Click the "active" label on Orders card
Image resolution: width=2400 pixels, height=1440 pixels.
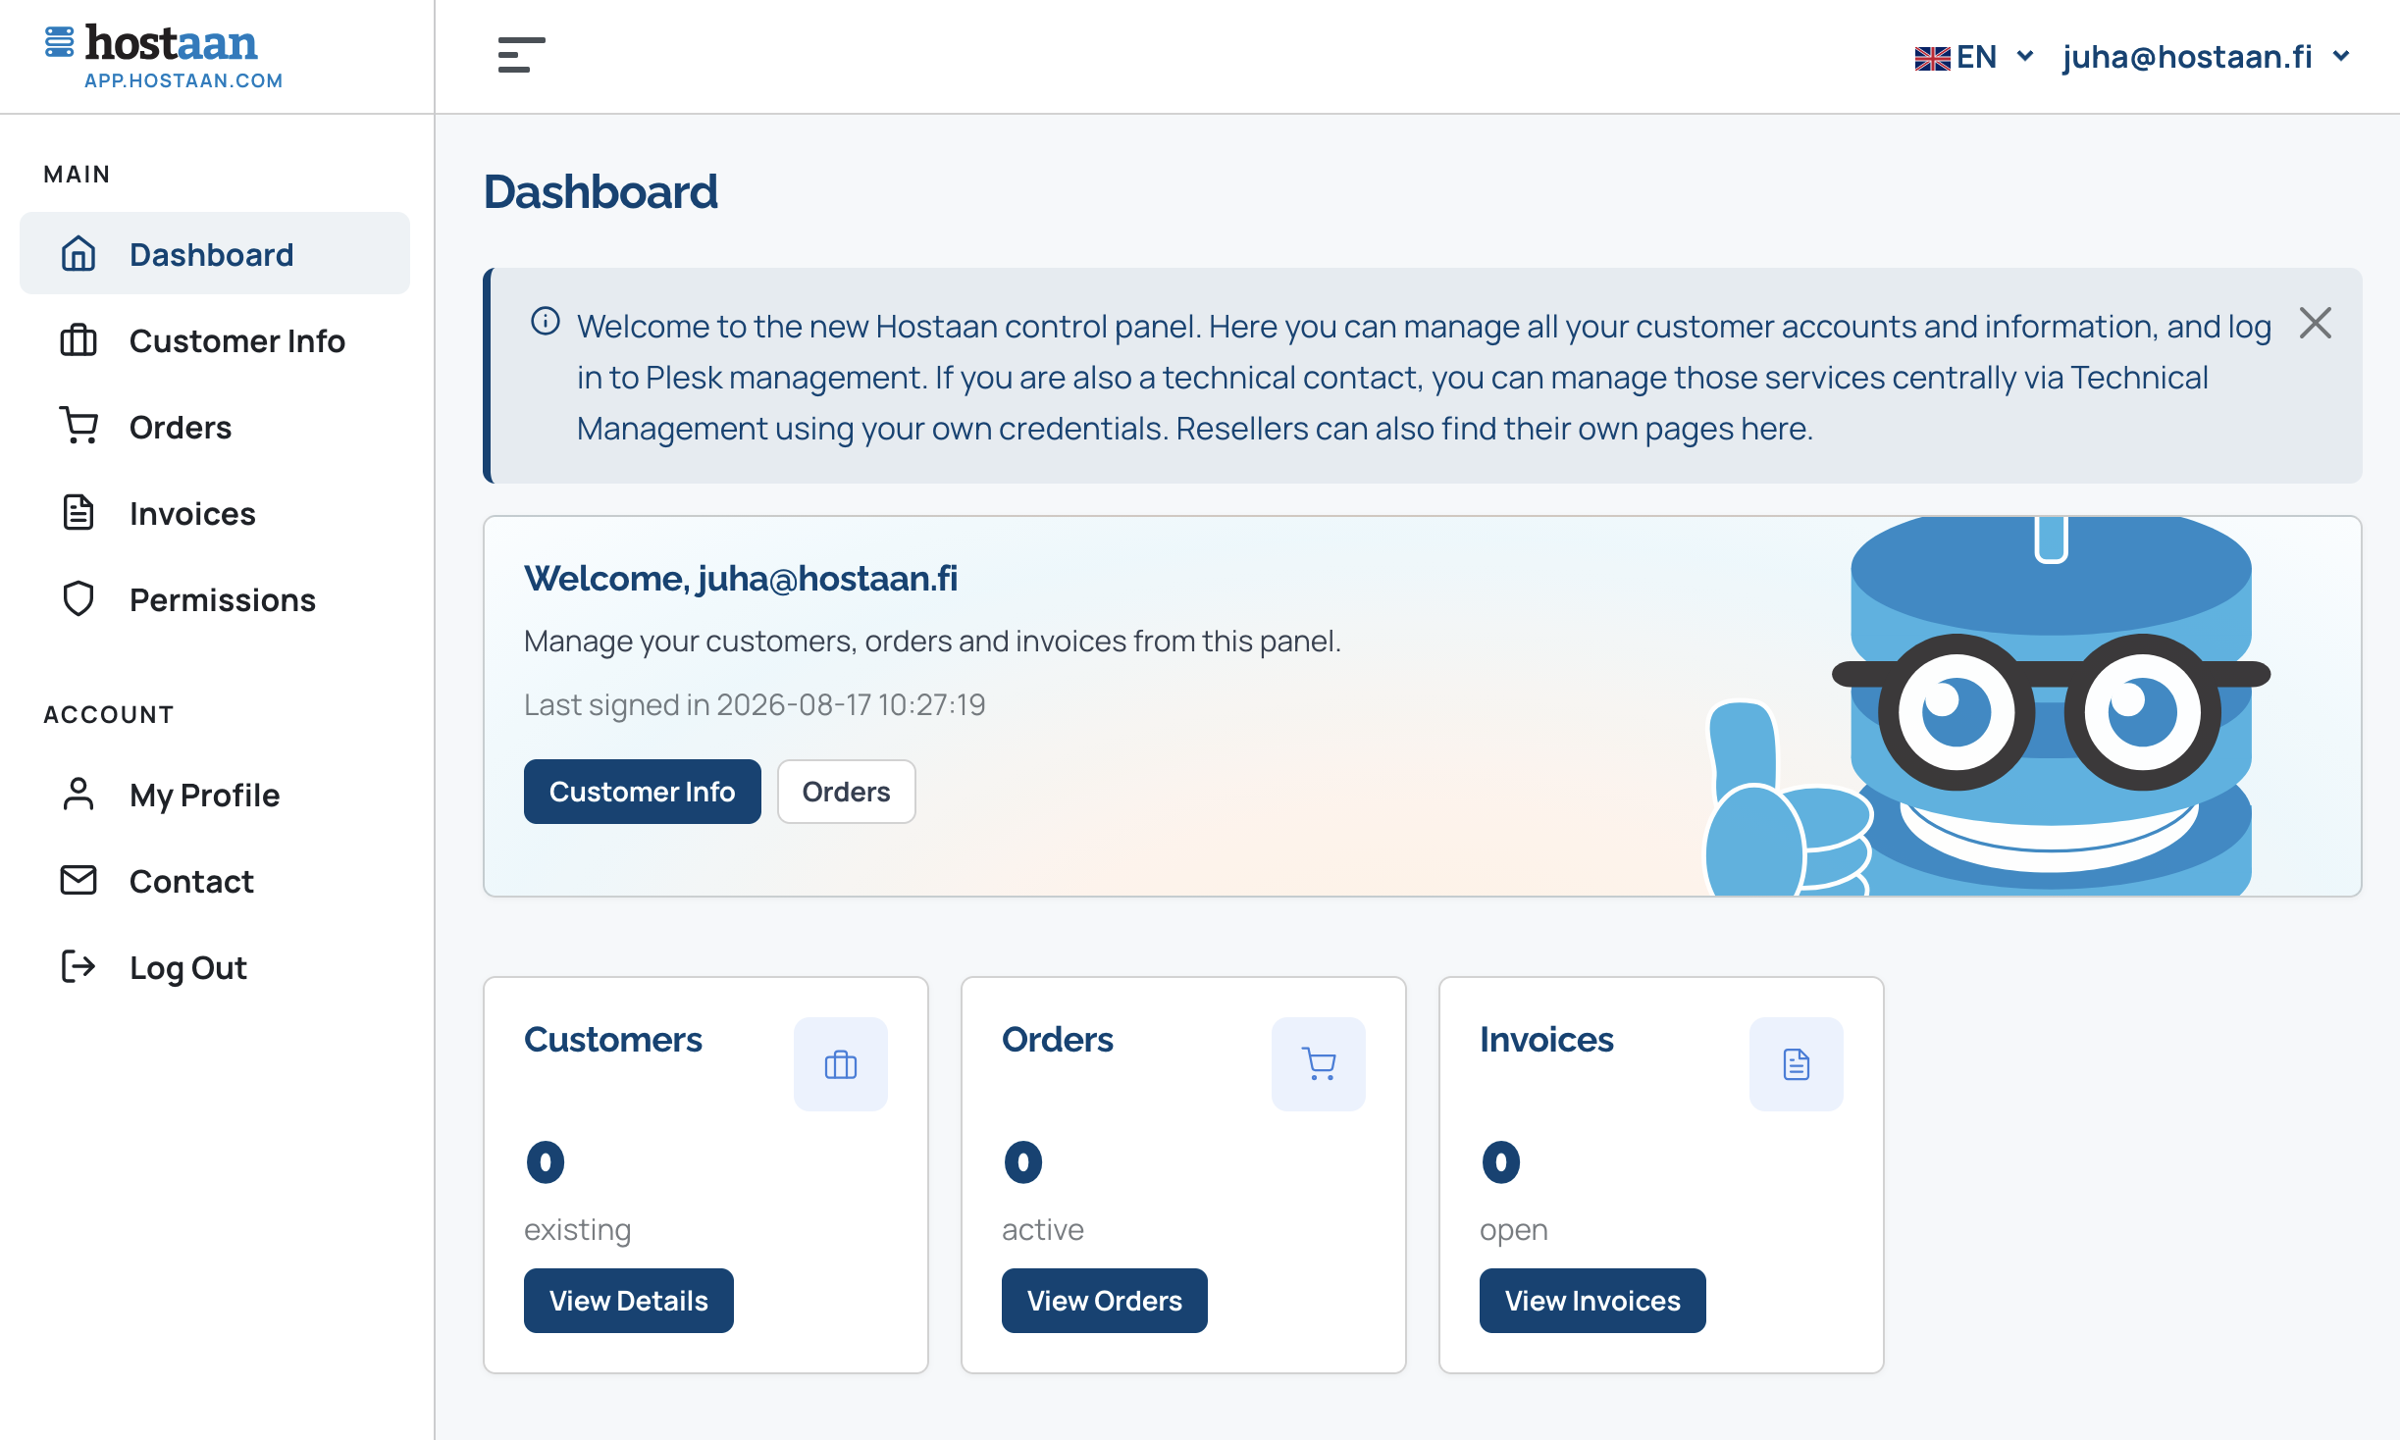pos(1043,1229)
